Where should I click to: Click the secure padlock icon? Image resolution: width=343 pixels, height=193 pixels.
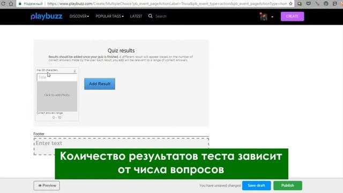20,4
